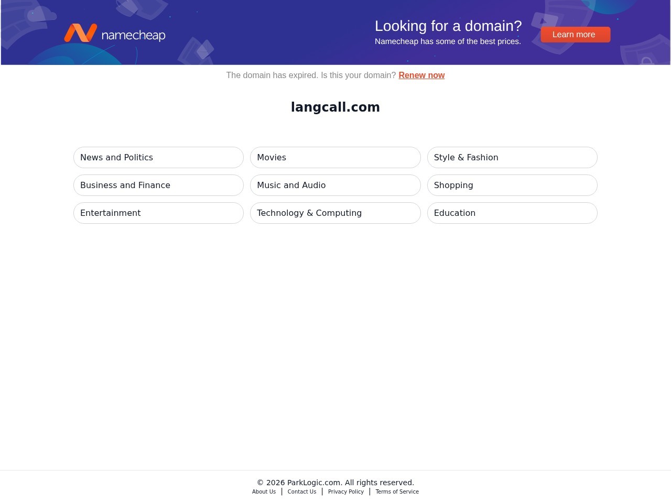Open the Education category

(512, 213)
